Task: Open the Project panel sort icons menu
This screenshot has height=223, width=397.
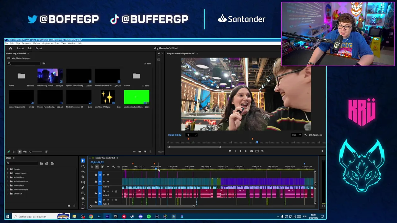Action: 46,152
